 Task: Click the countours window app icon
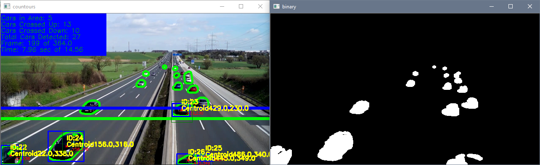6,7
